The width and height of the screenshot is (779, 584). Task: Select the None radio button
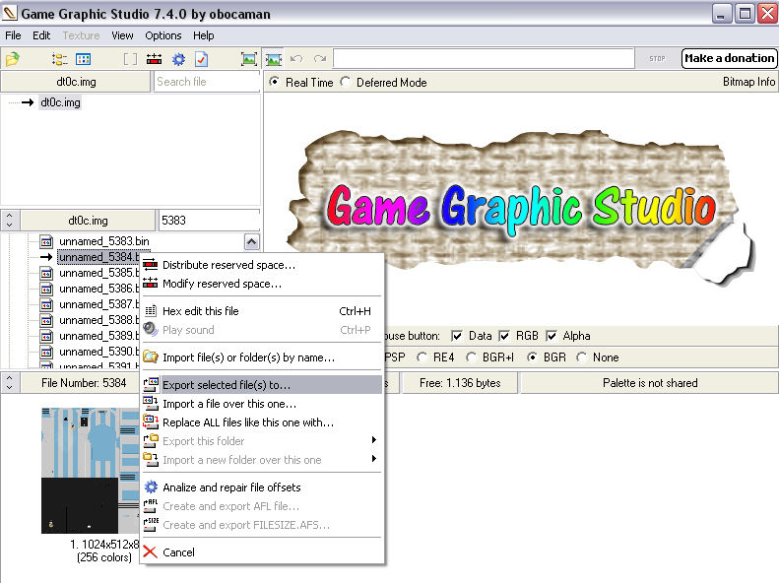pyautogui.click(x=581, y=357)
